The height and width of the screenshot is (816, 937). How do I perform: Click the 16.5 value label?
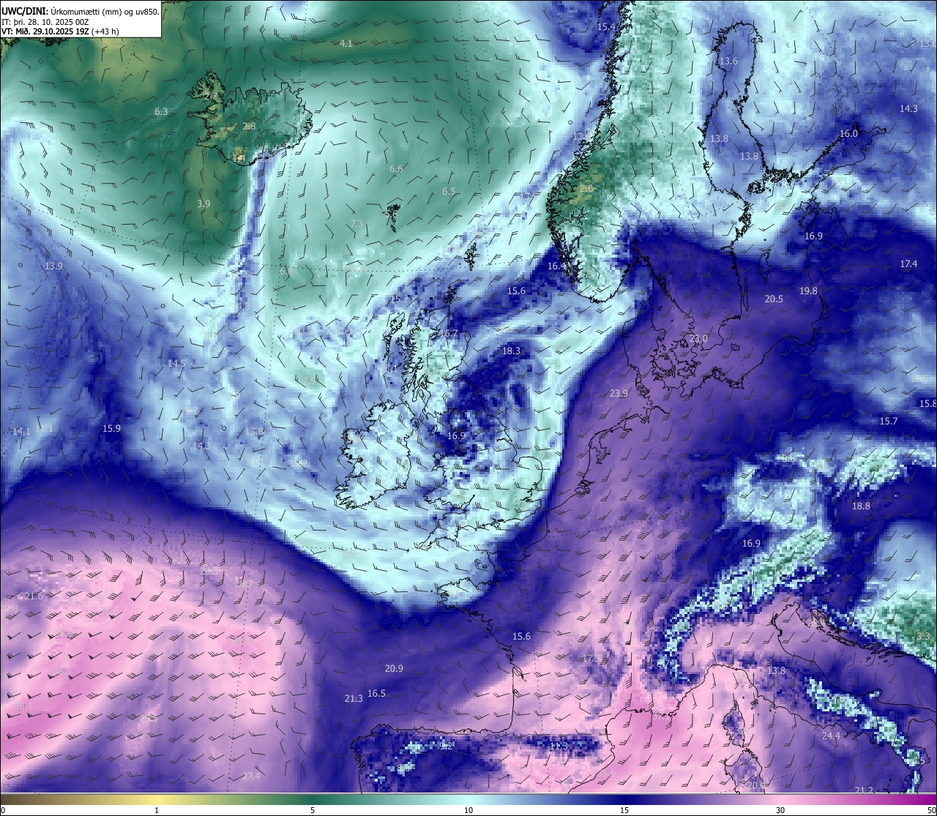click(x=376, y=694)
